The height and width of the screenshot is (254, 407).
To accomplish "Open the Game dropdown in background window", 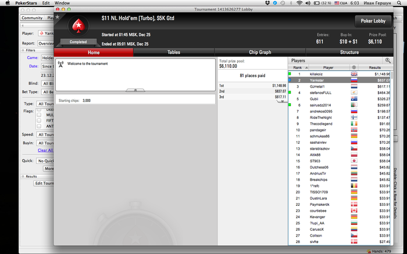I will coord(48,58).
